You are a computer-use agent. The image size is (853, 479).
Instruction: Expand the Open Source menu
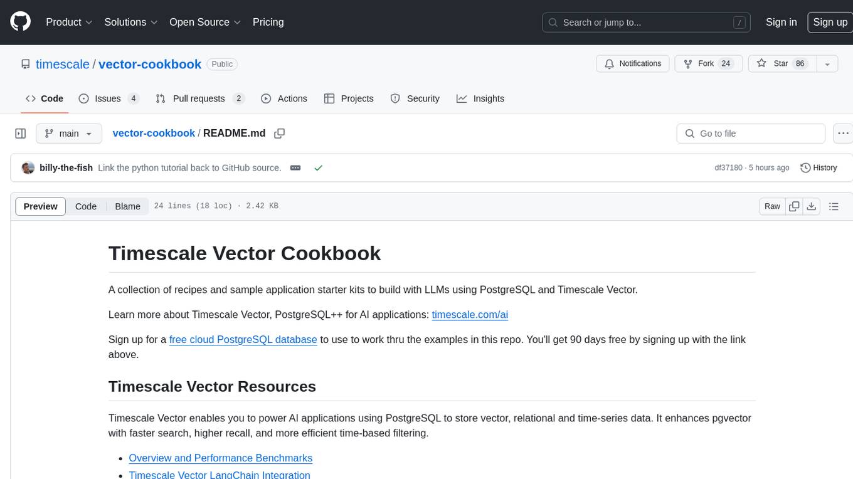point(205,22)
